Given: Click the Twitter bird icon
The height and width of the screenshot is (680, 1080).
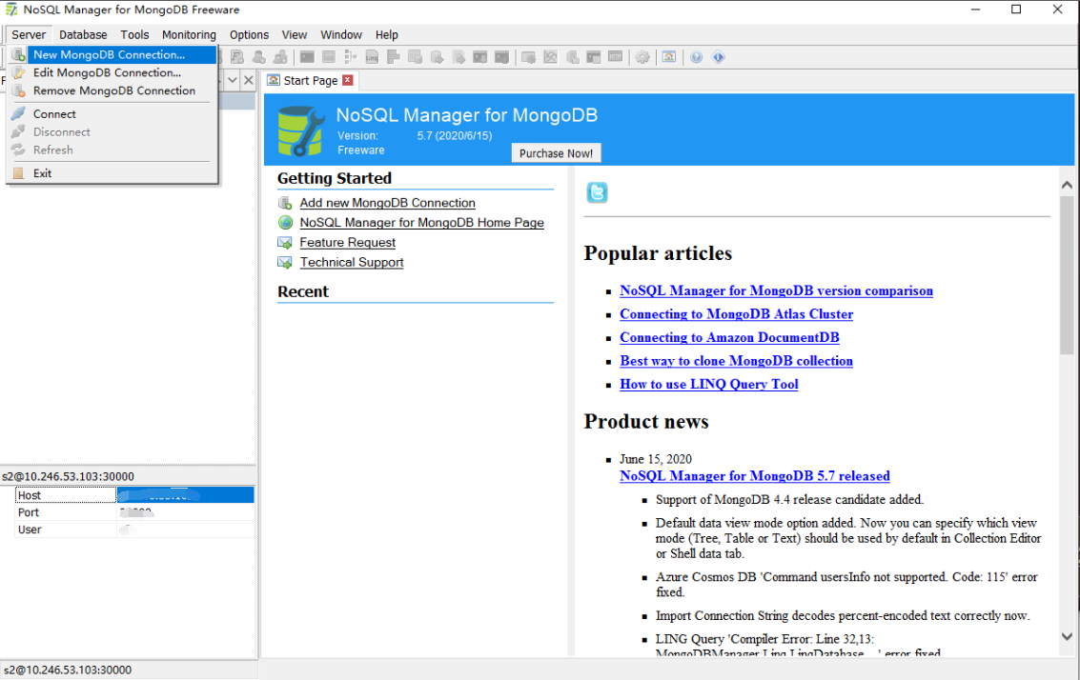Looking at the screenshot, I should tap(597, 192).
